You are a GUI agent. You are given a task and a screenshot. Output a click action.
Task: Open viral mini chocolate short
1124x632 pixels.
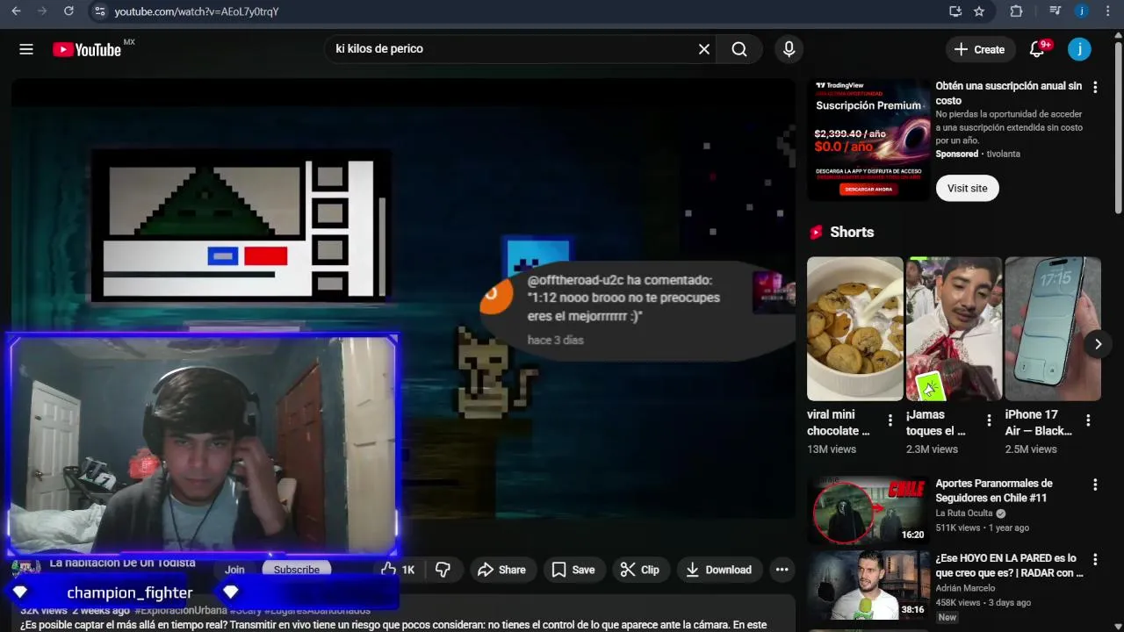click(x=854, y=328)
